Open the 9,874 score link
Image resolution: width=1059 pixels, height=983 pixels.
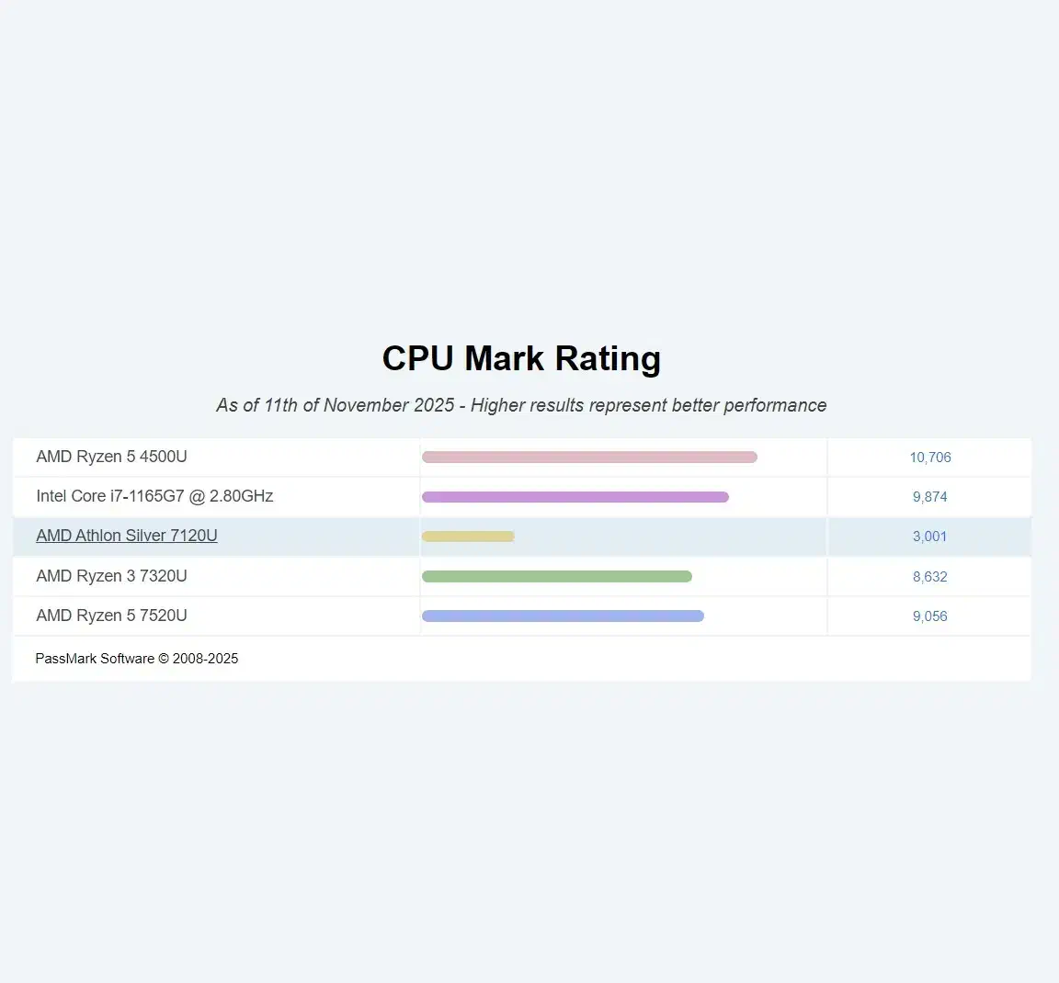[930, 497]
